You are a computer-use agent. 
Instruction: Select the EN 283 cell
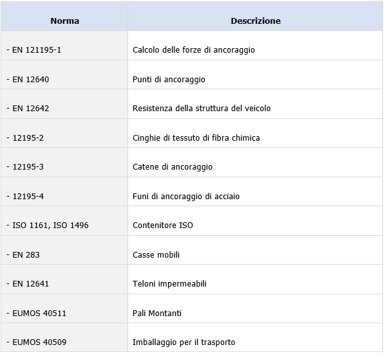tap(64, 250)
